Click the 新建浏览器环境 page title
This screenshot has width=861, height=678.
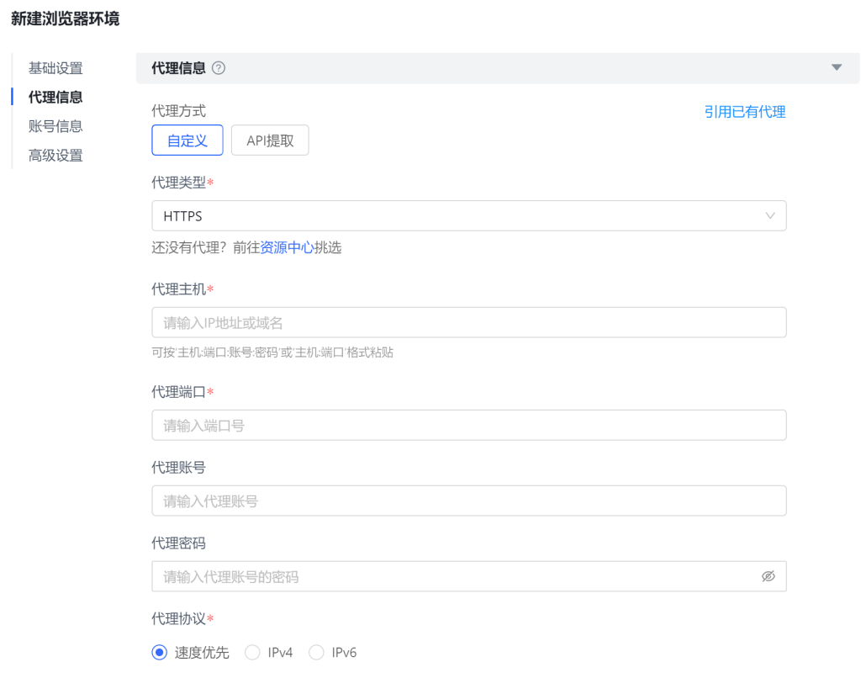(x=66, y=19)
